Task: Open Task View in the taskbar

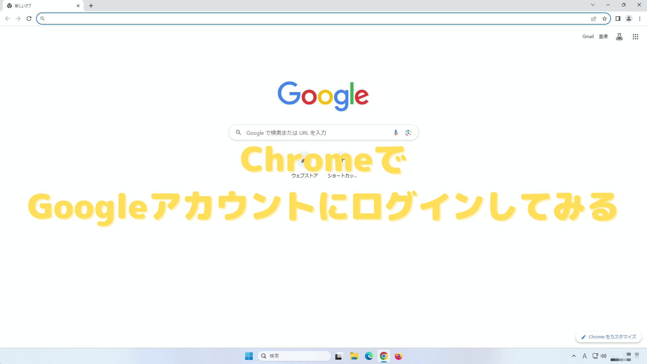Action: (339, 356)
